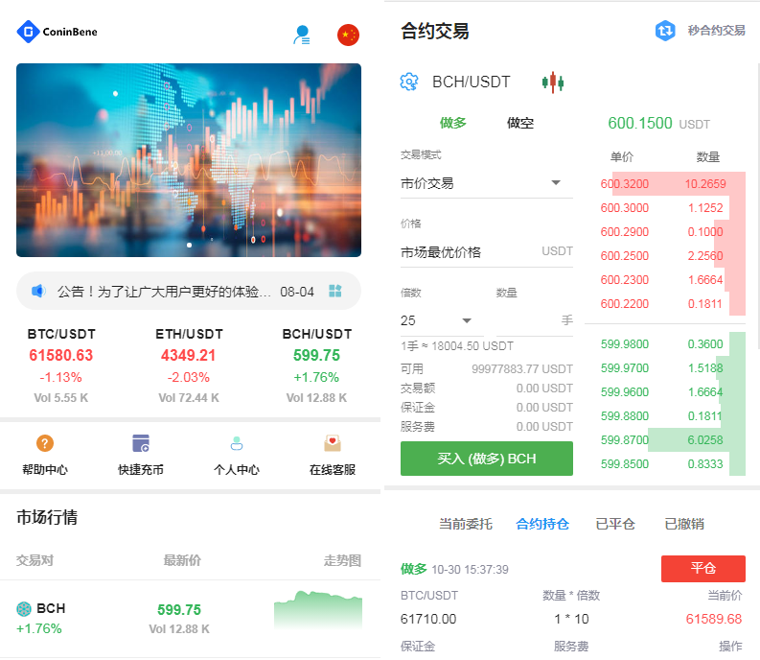
Task: Click the user profile icon in header
Action: [x=302, y=35]
